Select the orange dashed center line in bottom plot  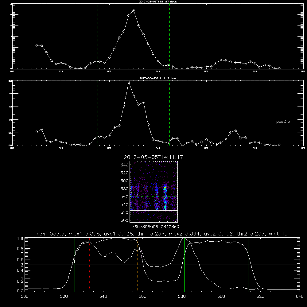[138, 264]
